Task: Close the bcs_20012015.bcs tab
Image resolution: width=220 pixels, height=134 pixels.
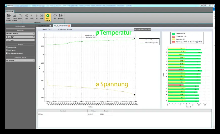Action: 50,26
